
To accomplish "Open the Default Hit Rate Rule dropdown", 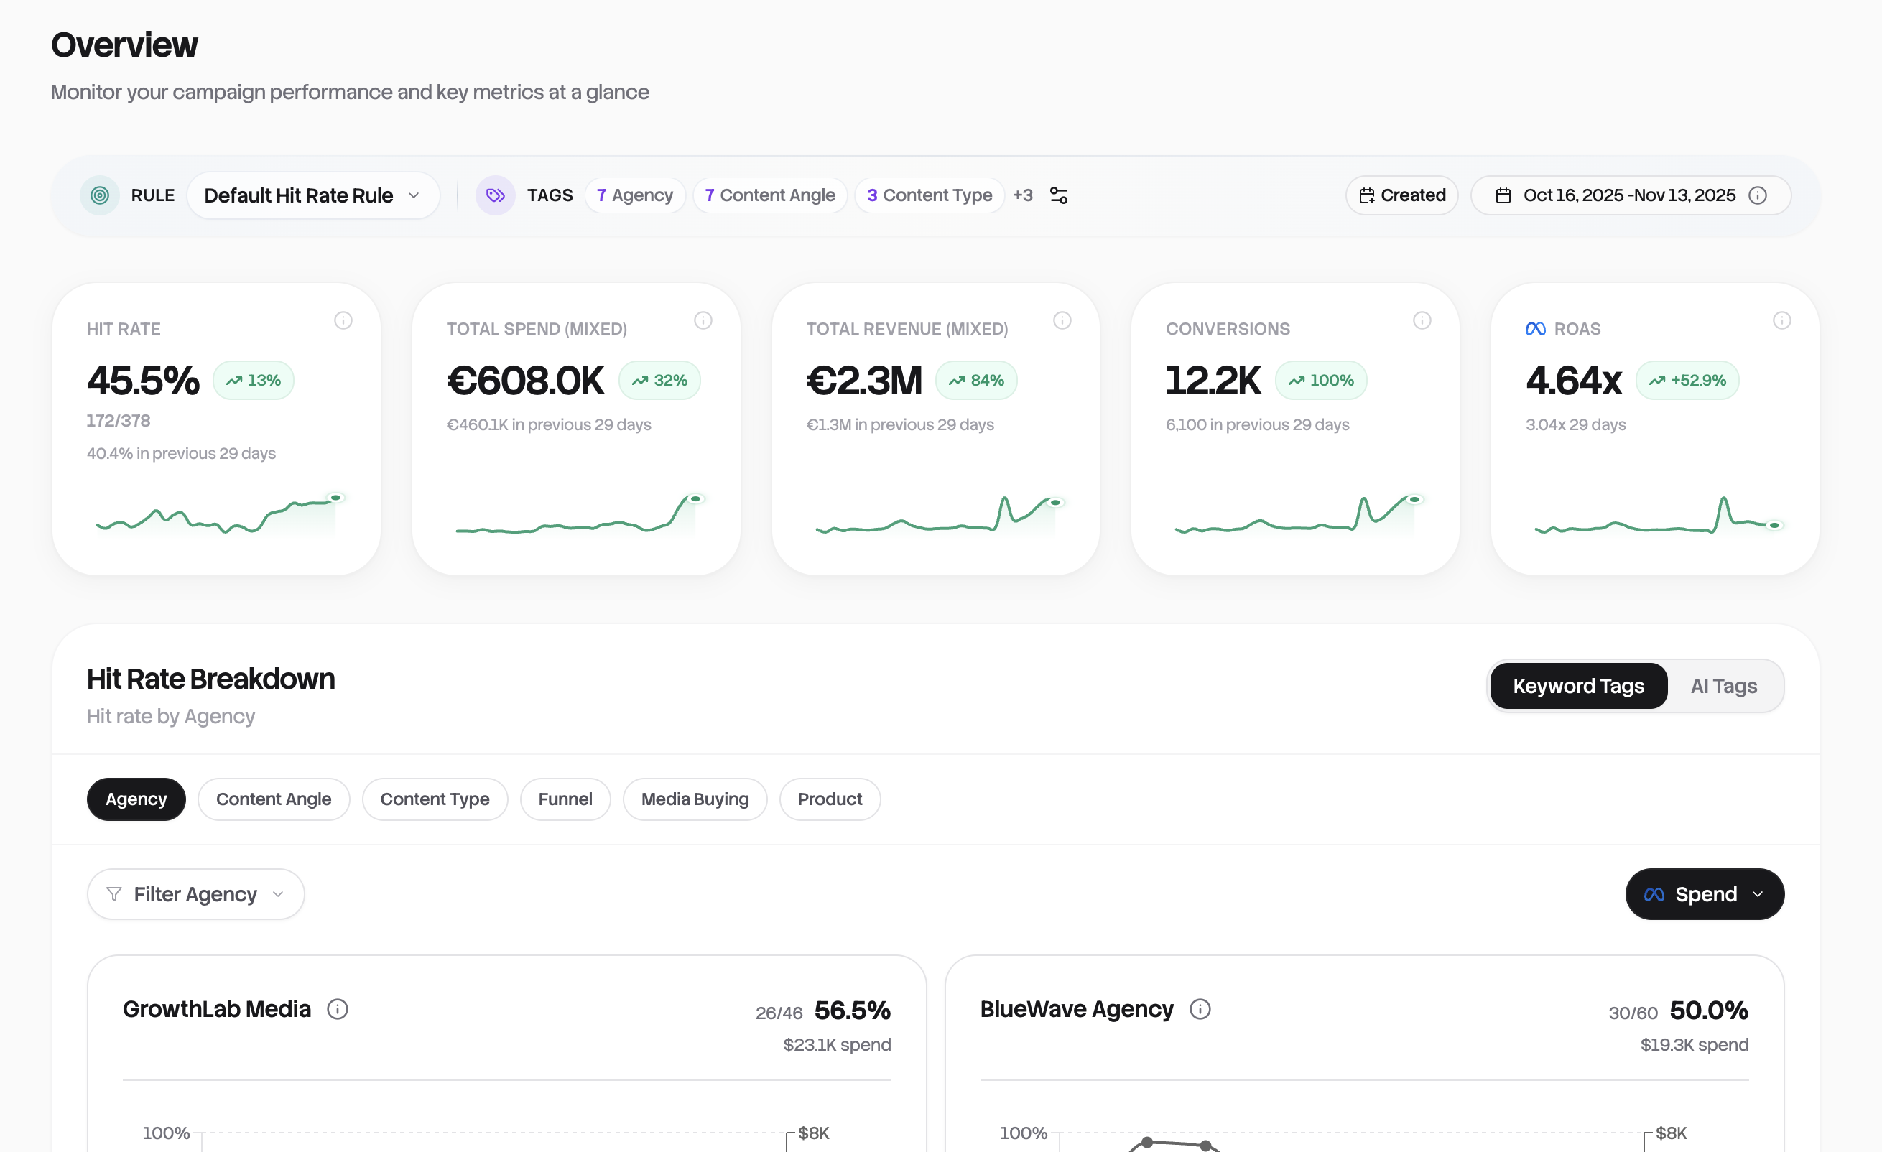I will (313, 195).
